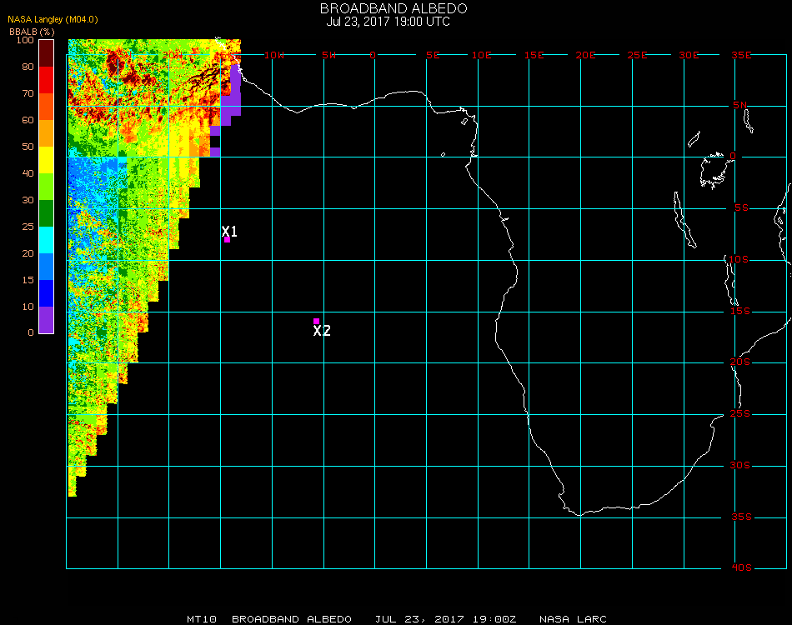The image size is (792, 625).
Task: Click the '40S' latitude label
Action: 741,568
